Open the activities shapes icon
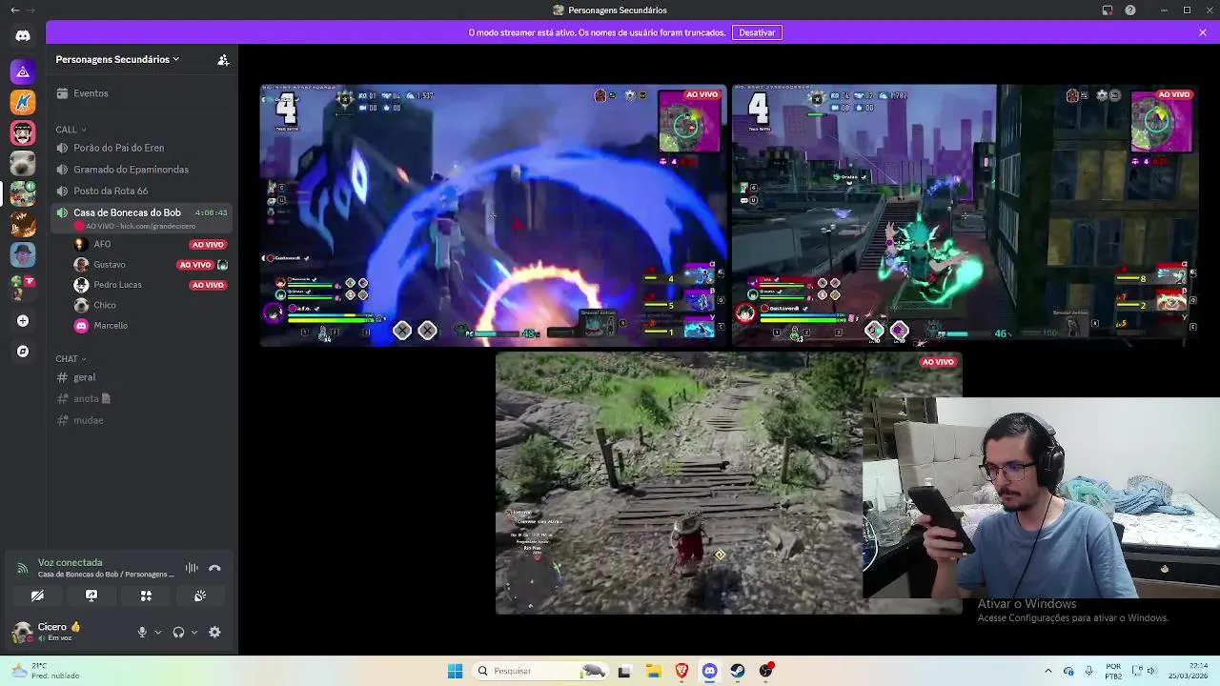The width and height of the screenshot is (1220, 686). click(x=146, y=595)
